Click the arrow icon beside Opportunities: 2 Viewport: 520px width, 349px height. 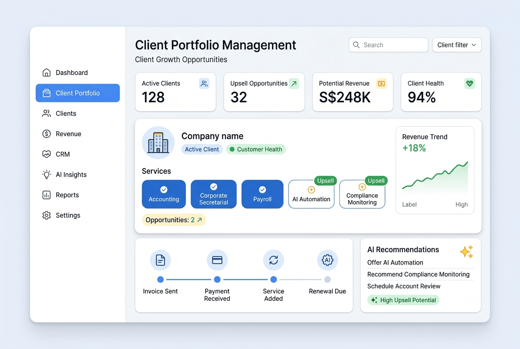[x=200, y=220]
